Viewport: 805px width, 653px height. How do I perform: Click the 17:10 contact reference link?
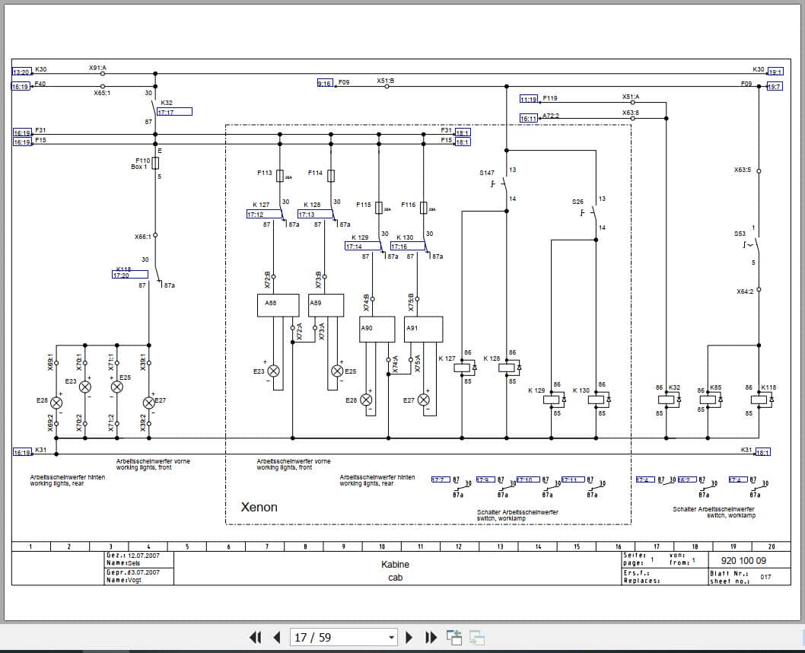[x=528, y=479]
